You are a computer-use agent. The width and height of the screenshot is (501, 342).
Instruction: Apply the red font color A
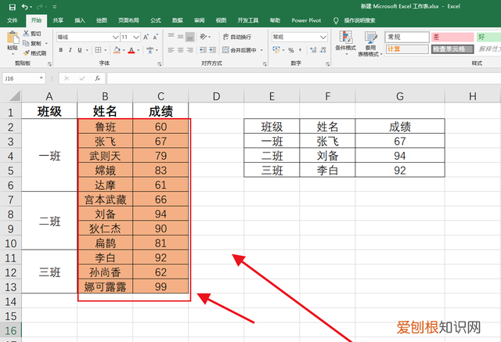pyautogui.click(x=132, y=50)
